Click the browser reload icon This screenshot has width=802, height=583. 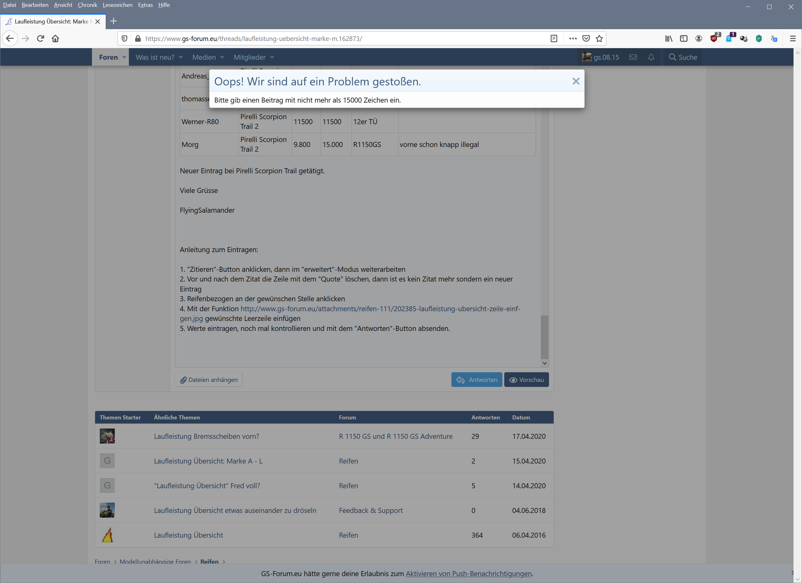click(x=40, y=38)
